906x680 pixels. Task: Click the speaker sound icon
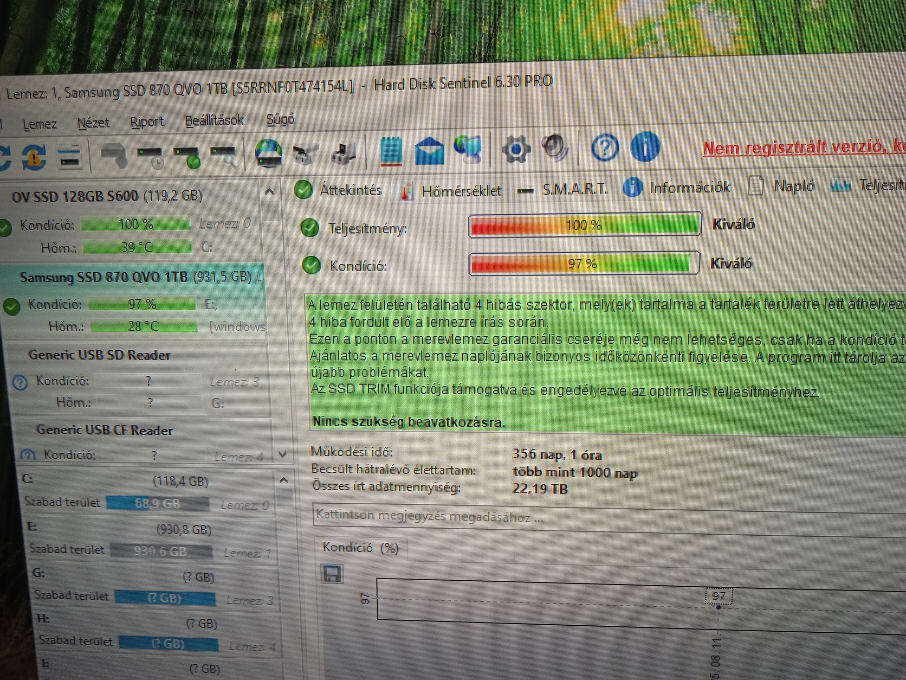click(x=555, y=147)
